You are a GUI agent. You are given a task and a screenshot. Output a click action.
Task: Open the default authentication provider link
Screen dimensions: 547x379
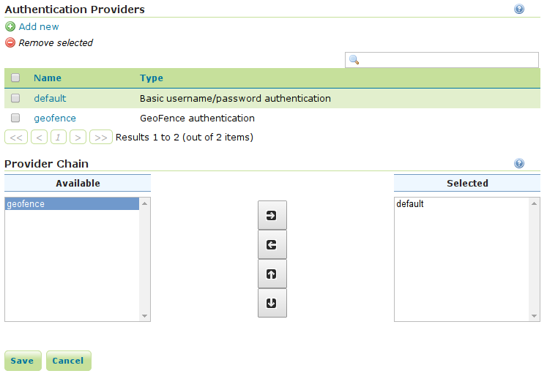click(x=50, y=98)
